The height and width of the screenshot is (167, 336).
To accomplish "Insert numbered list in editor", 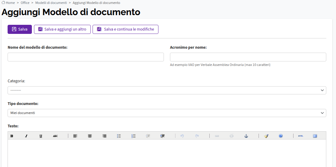I will pyautogui.click(x=134, y=136).
